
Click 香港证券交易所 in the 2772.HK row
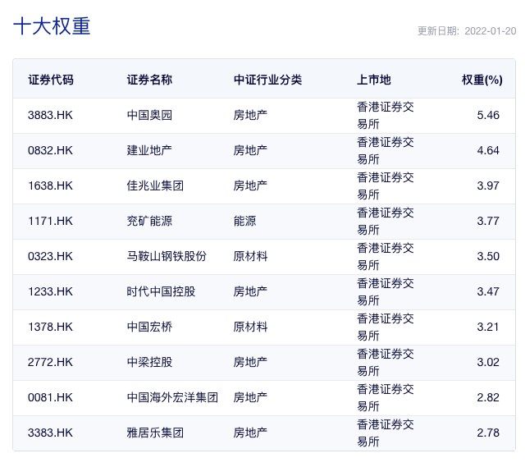pos(386,363)
